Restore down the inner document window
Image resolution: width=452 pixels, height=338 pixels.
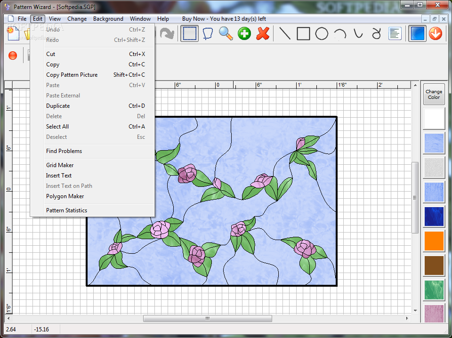click(x=435, y=19)
